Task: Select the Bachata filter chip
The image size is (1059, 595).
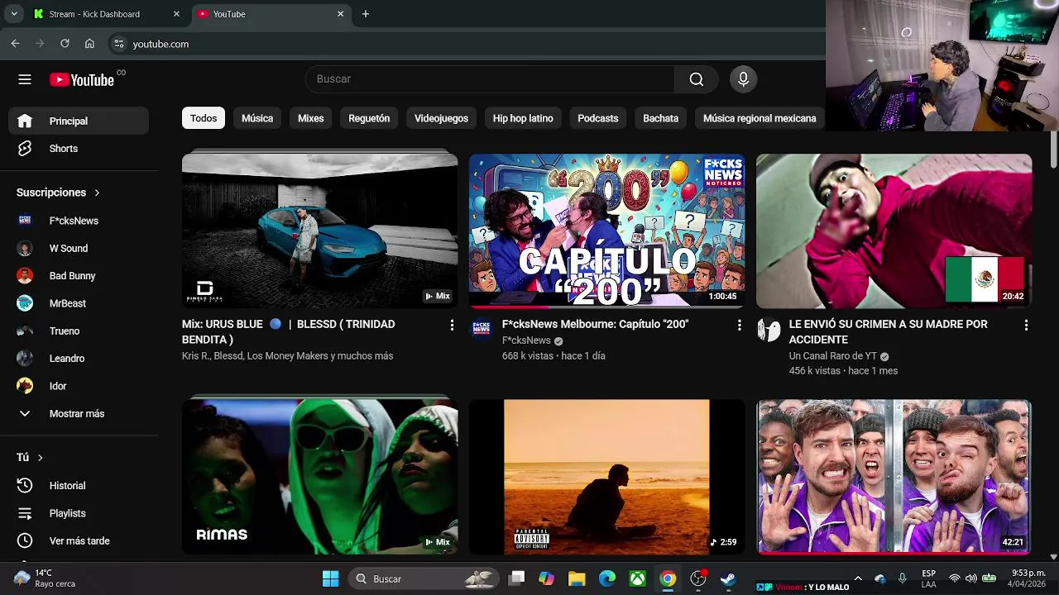Action: tap(661, 118)
